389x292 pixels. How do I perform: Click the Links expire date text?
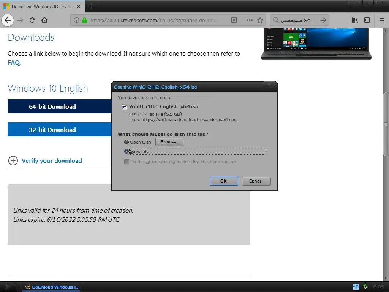[x=66, y=219]
